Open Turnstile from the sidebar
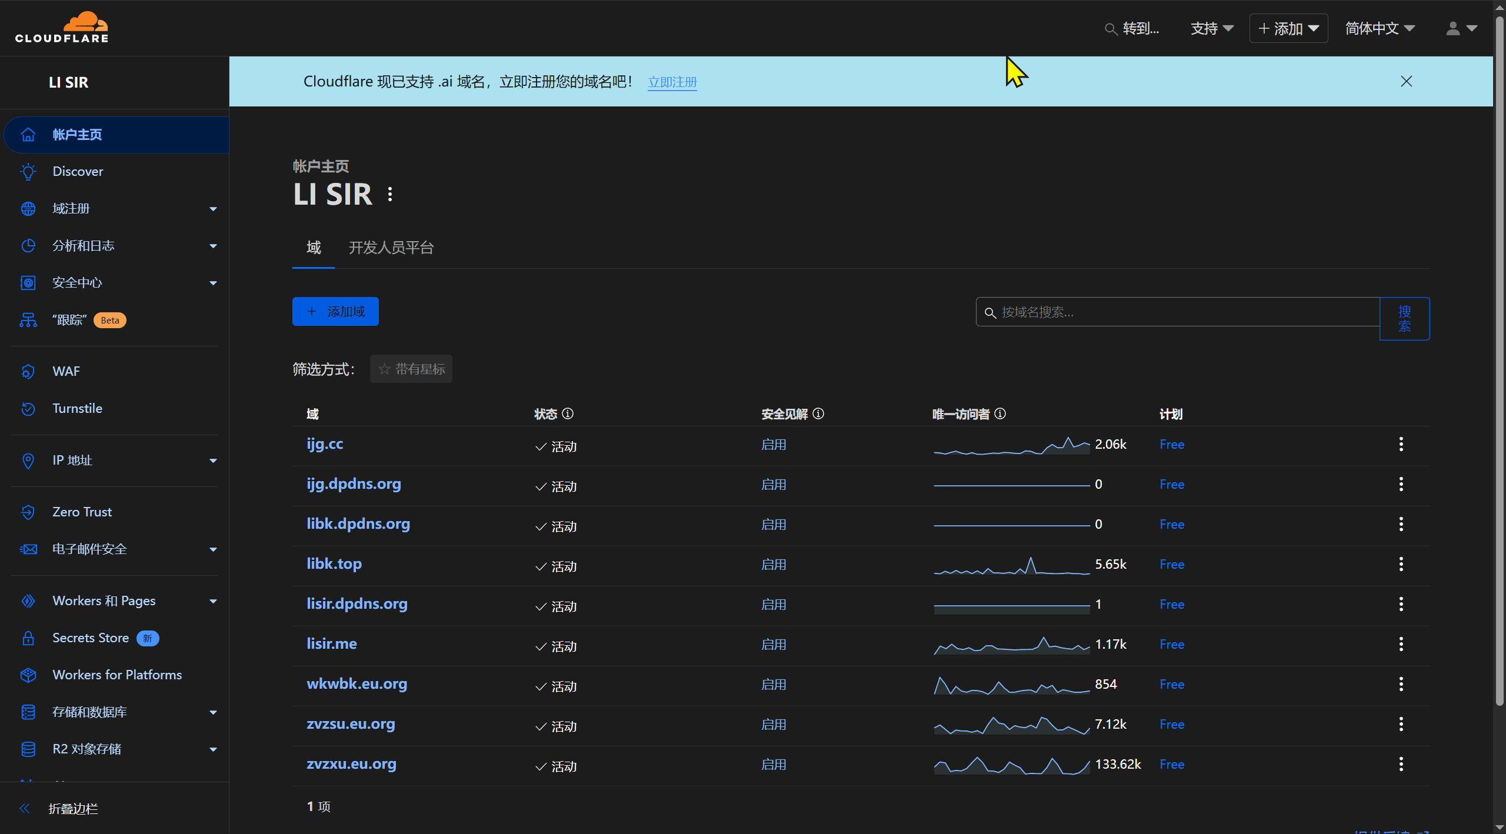 point(77,408)
